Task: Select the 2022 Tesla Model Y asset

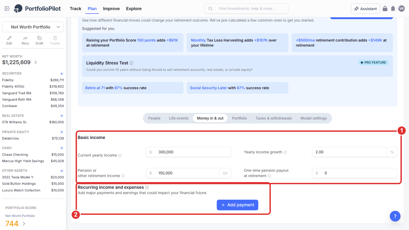Action: coord(33,177)
